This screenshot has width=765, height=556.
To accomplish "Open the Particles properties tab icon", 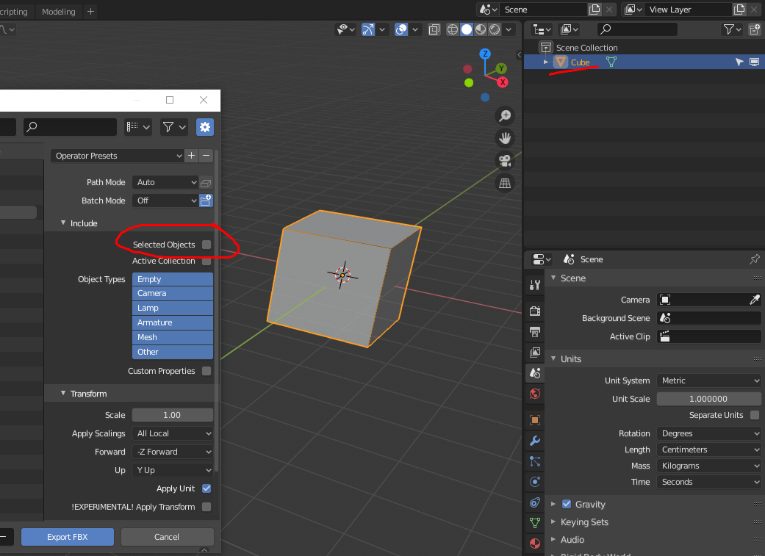I will [535, 461].
